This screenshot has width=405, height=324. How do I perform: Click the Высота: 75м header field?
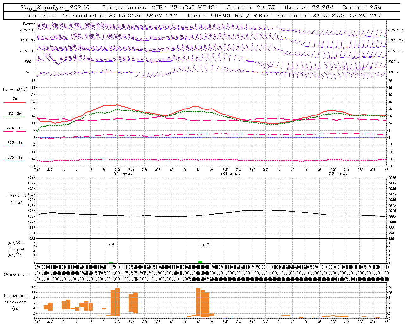(362, 8)
